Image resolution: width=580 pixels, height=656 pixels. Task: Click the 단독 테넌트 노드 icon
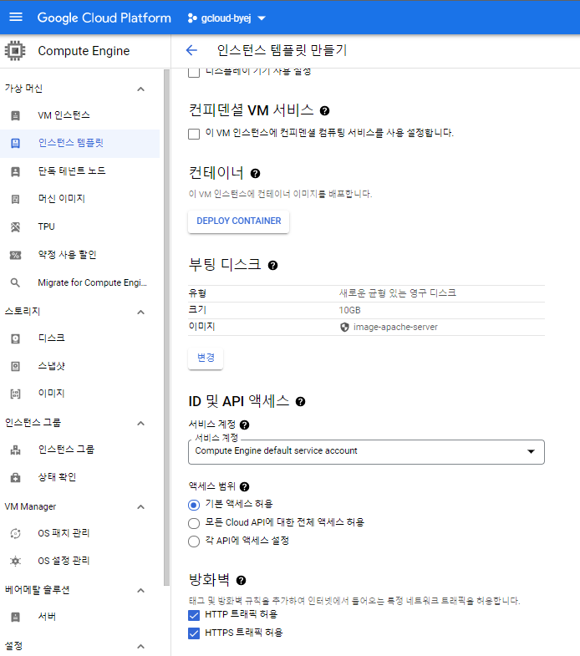(16, 171)
